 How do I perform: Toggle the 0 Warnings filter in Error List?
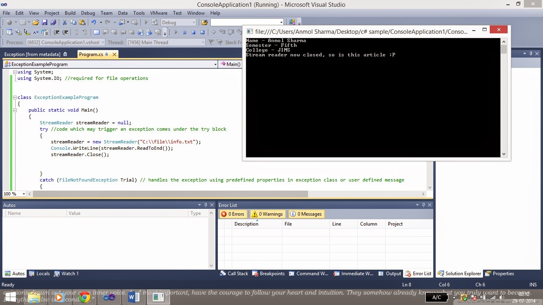[x=267, y=214]
